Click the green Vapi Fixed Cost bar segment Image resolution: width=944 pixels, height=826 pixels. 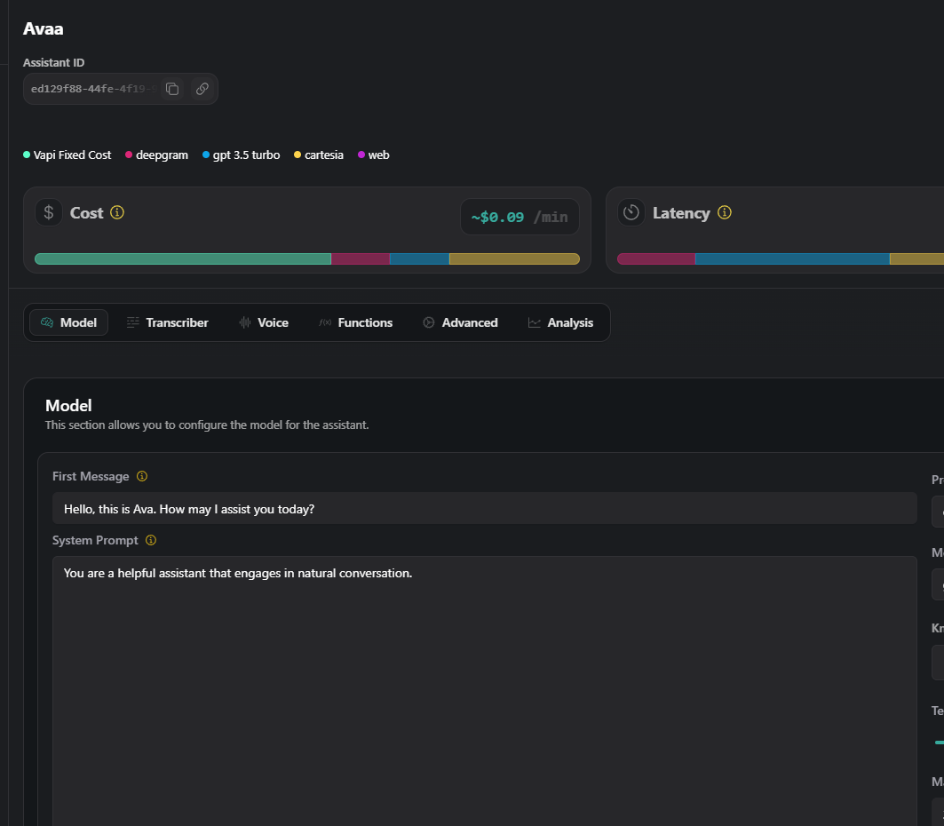[x=183, y=258]
